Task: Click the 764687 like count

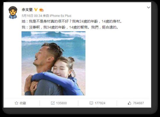Action: click(138, 103)
